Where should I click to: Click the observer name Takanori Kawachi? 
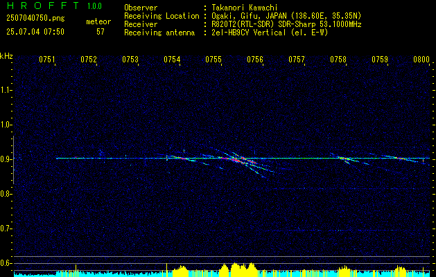tap(245, 8)
